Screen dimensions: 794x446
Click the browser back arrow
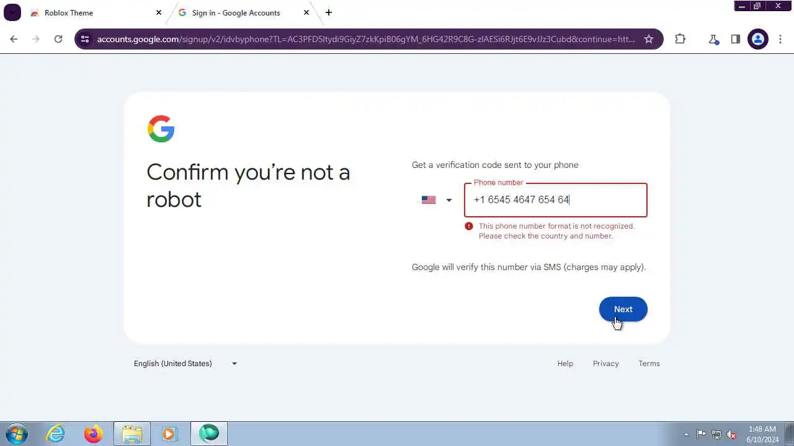point(14,39)
